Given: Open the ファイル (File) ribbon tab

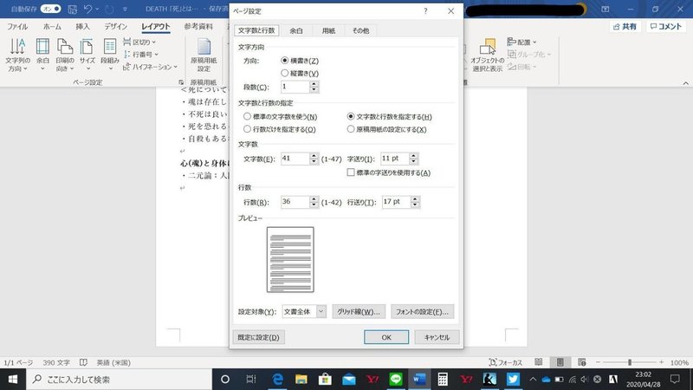Looking at the screenshot, I should 17,27.
